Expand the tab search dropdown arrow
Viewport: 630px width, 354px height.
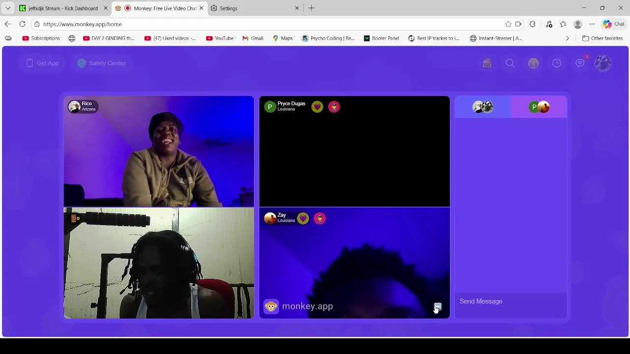8,8
